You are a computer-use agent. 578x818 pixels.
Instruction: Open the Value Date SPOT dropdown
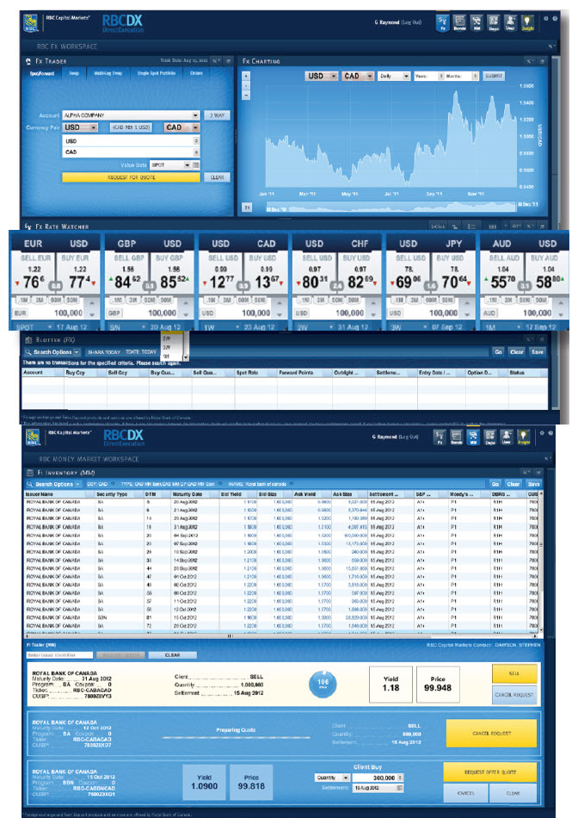coord(170,164)
